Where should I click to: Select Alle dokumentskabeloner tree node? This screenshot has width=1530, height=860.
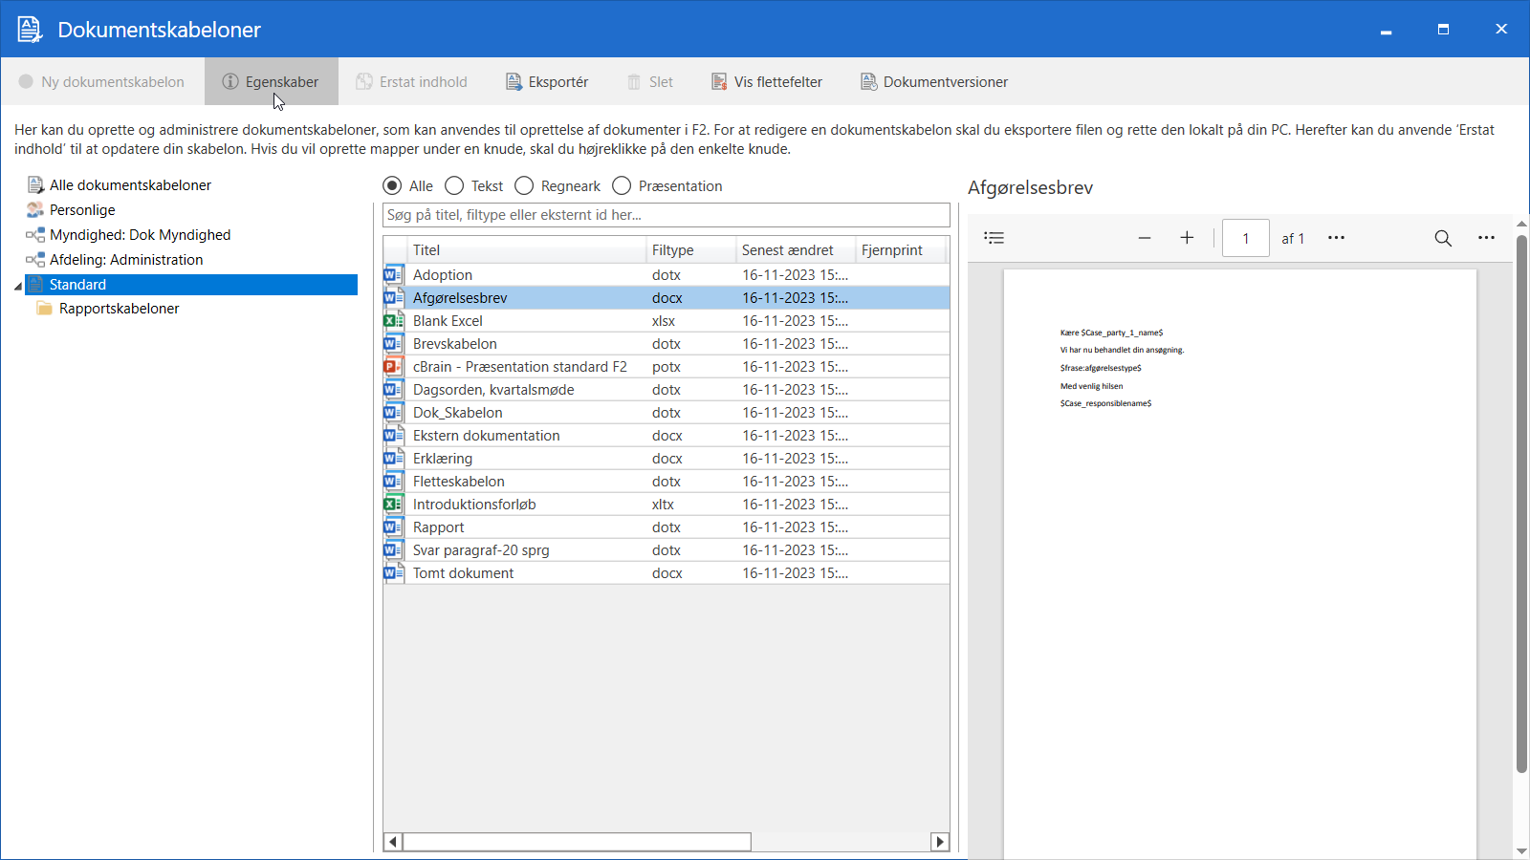pos(130,185)
